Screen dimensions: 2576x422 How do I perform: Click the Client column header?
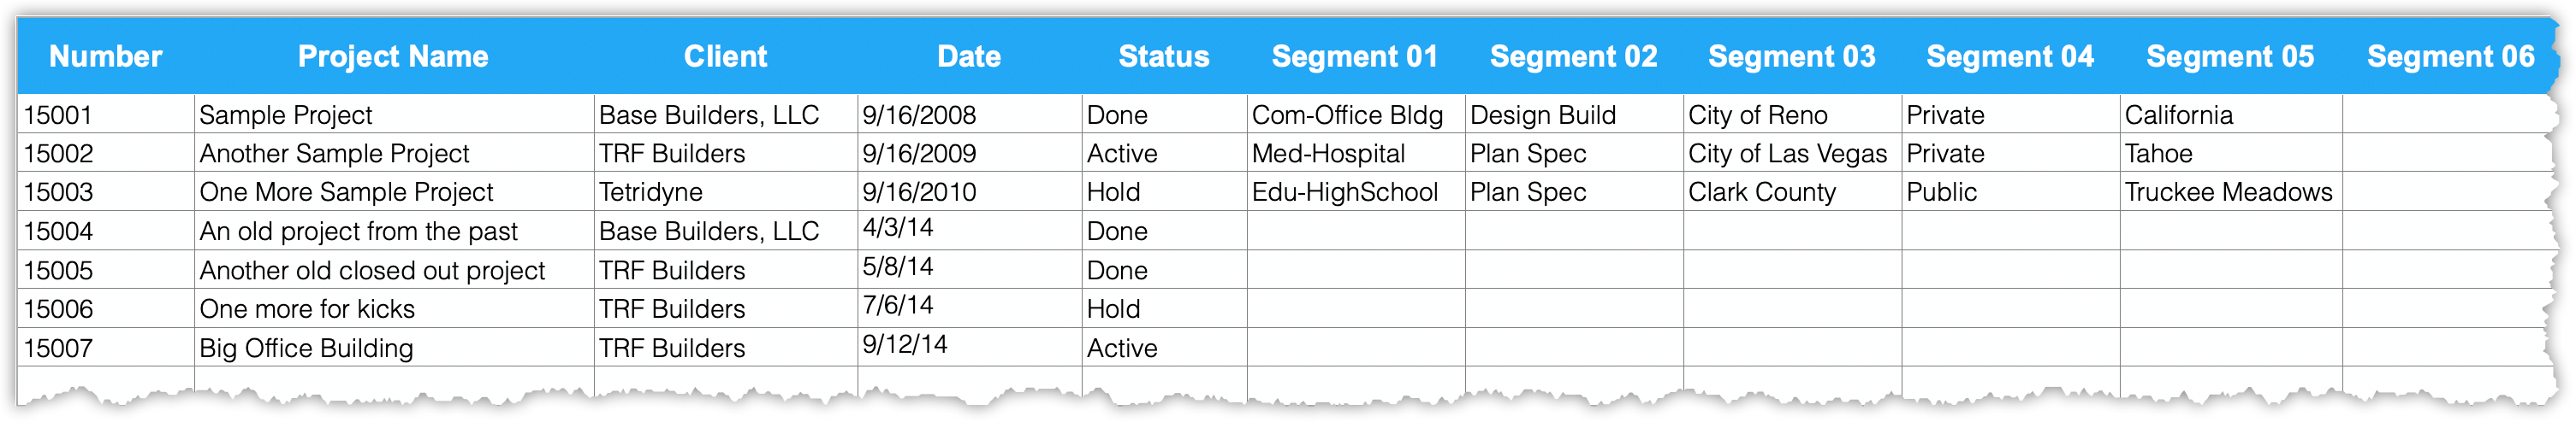pyautogui.click(x=726, y=56)
